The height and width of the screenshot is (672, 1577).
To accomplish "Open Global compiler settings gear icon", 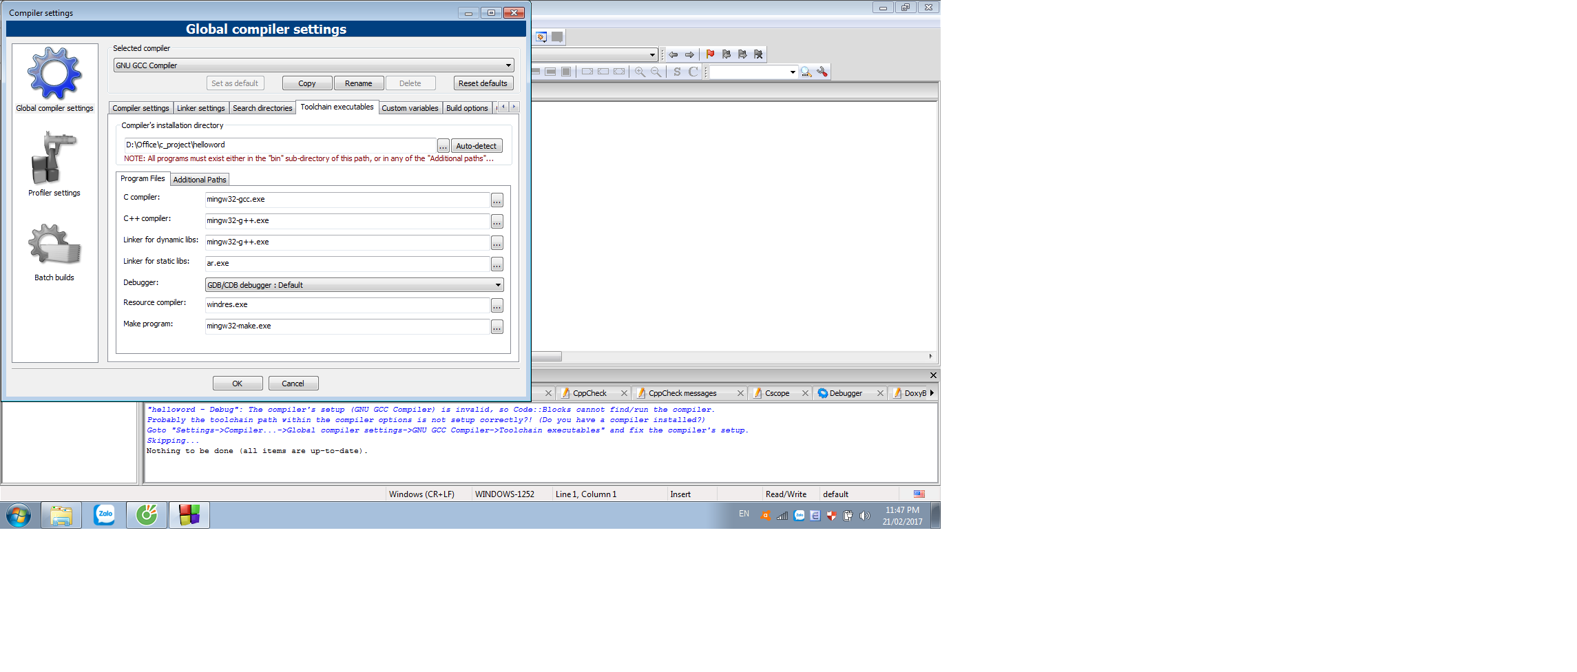I will [54, 73].
